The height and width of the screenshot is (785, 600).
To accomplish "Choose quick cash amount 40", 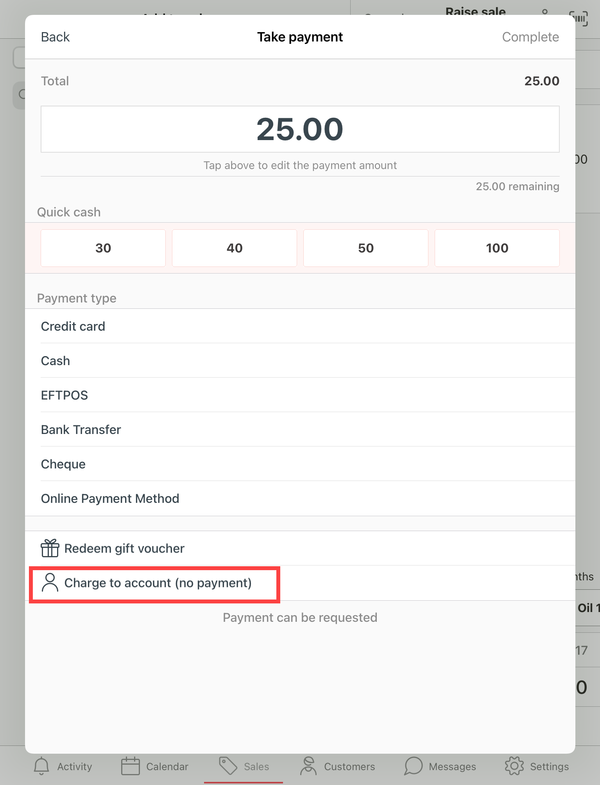I will tap(235, 248).
